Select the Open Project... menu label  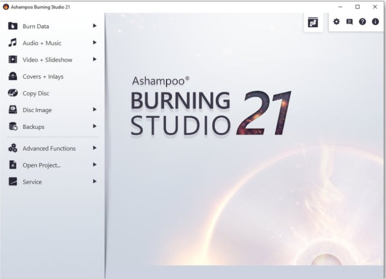pos(42,165)
